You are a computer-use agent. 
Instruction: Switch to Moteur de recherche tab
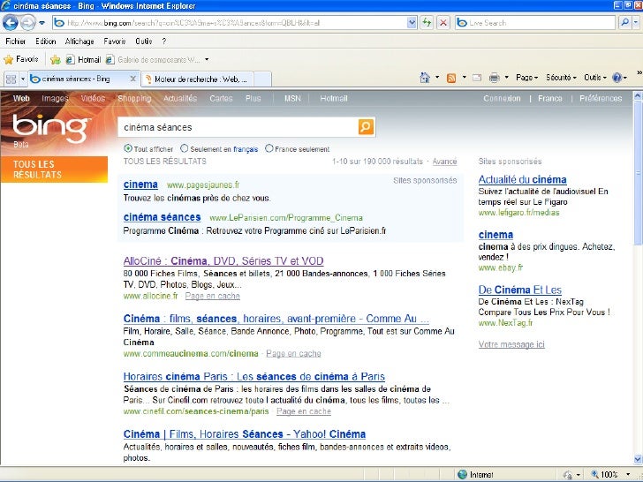tap(197, 79)
